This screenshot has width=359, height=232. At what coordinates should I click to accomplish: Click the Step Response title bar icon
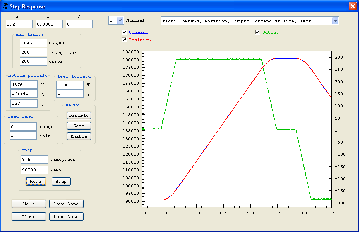5,6
